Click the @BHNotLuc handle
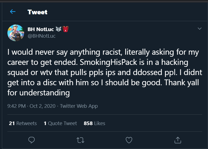Screen dimensions: 208x149 [41, 36]
